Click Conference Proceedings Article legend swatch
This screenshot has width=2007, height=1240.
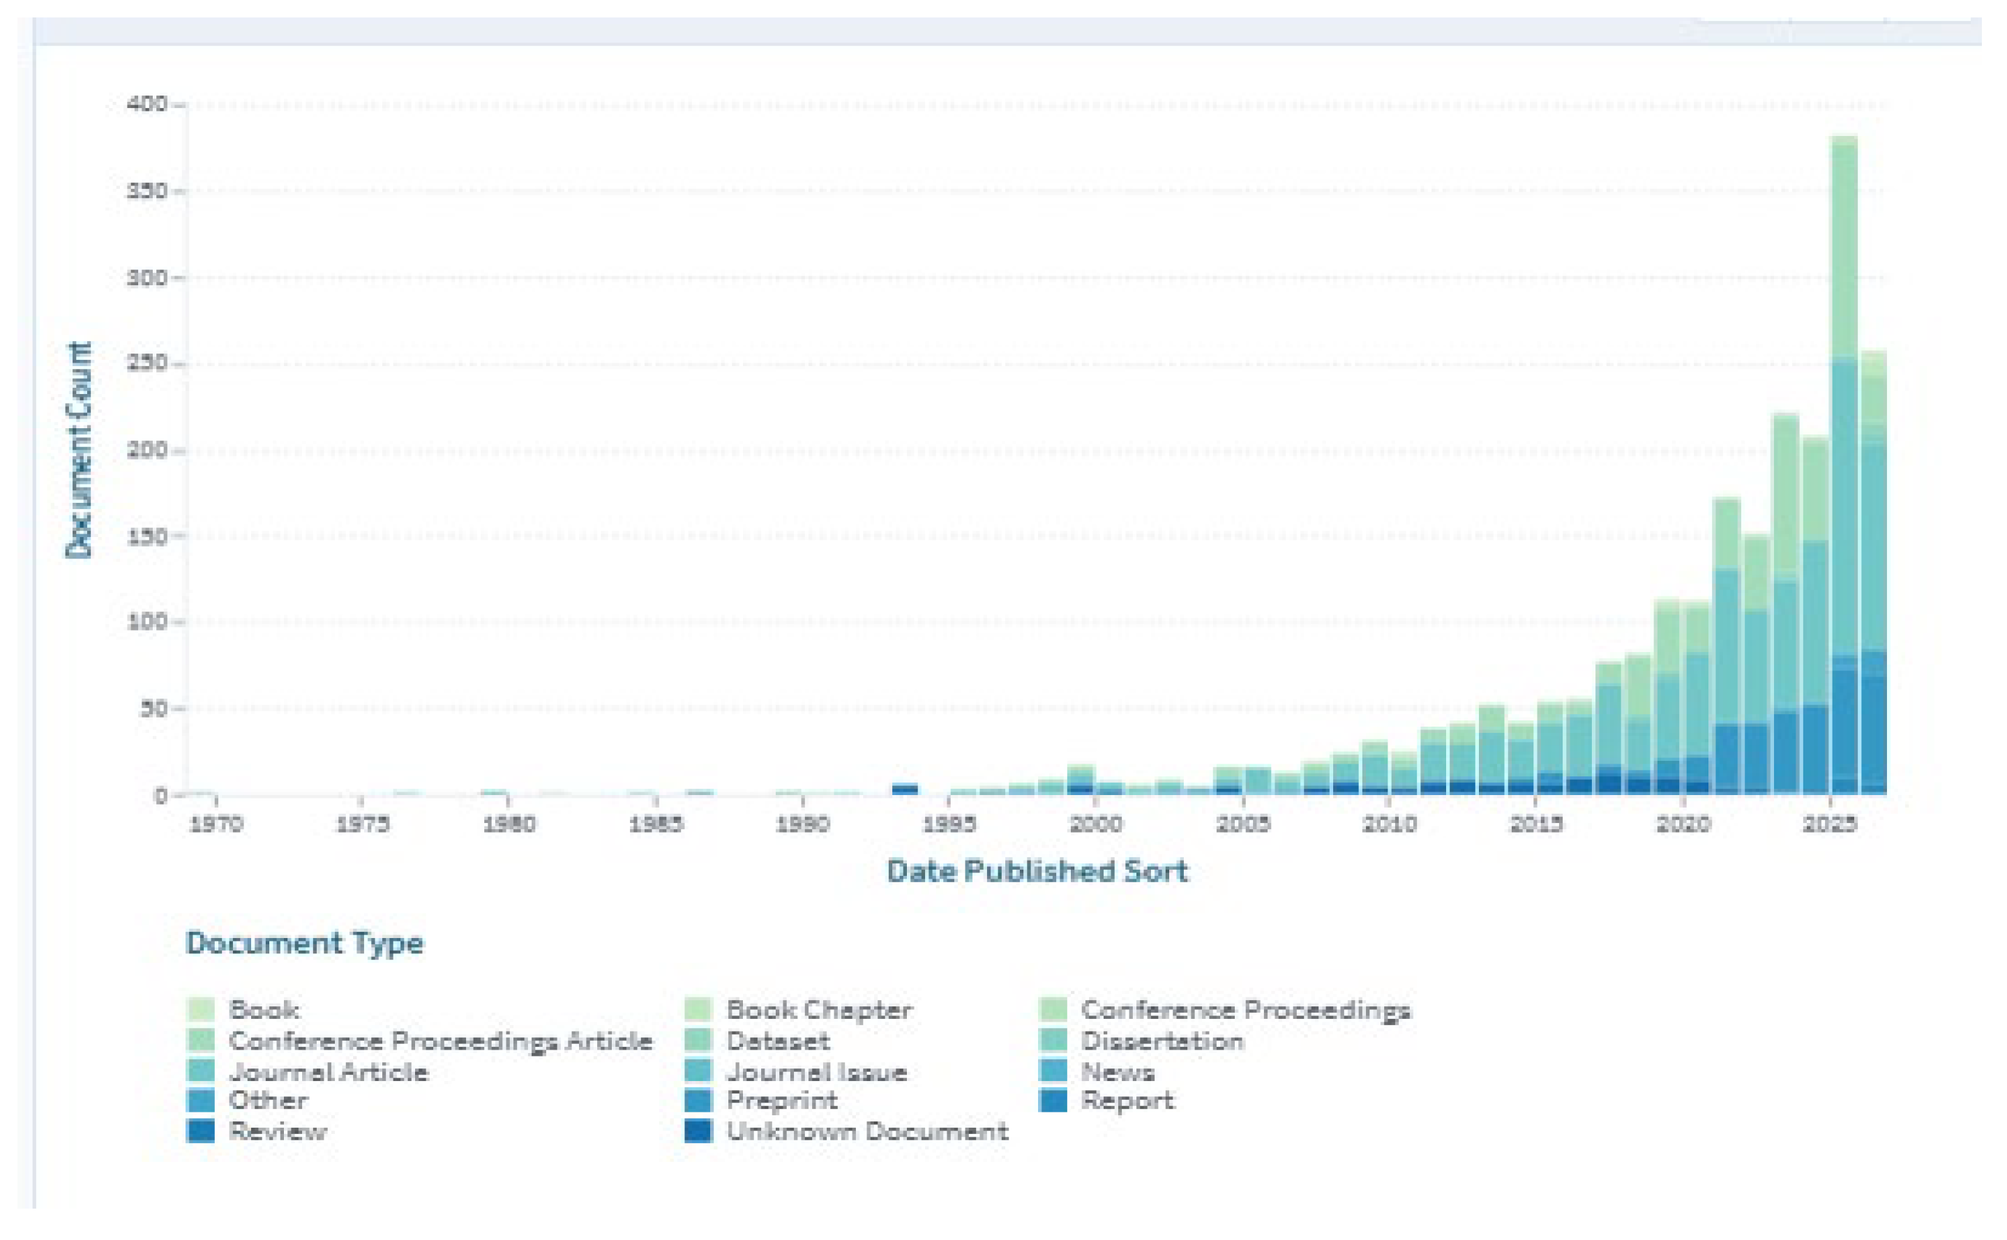click(x=200, y=1040)
